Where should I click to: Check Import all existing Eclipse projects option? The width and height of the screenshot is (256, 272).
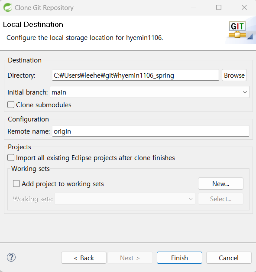click(11, 157)
